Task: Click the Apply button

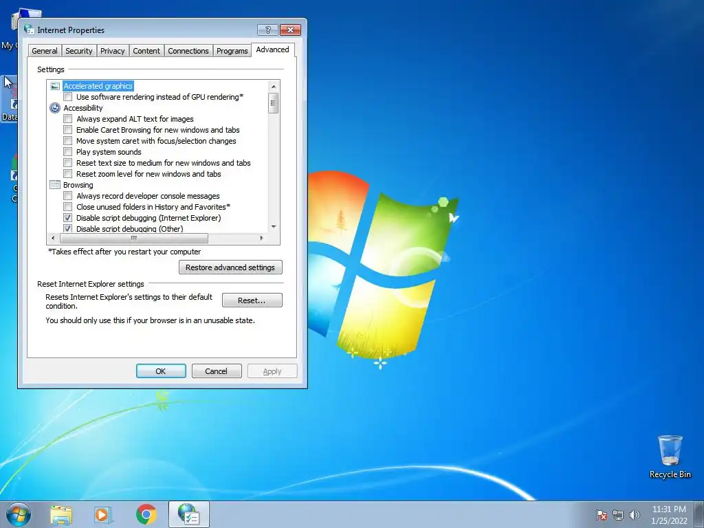Action: coord(272,371)
